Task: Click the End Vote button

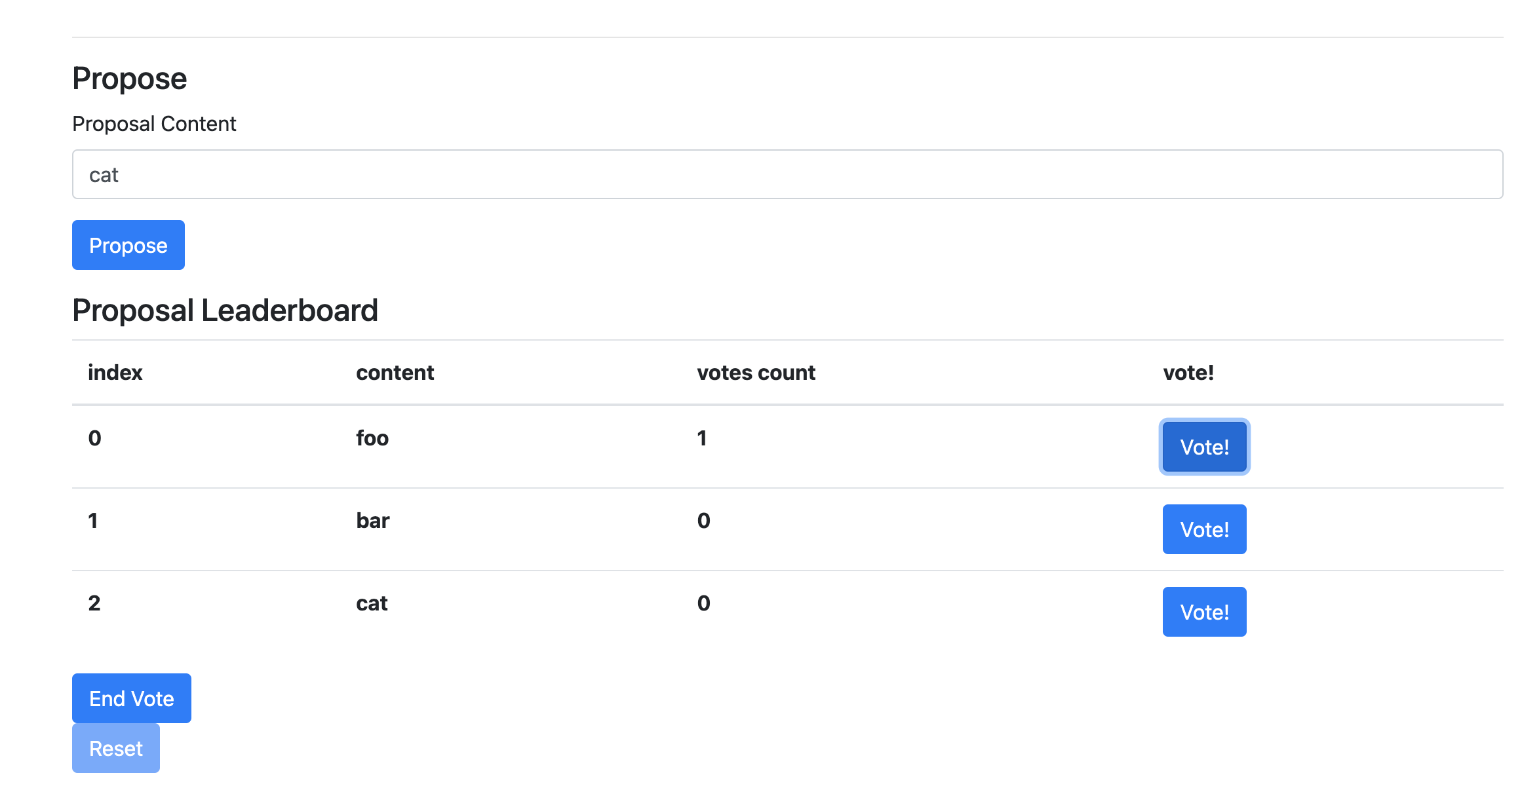Action: coord(131,698)
